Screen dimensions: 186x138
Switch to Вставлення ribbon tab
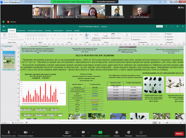[x=21, y=31]
